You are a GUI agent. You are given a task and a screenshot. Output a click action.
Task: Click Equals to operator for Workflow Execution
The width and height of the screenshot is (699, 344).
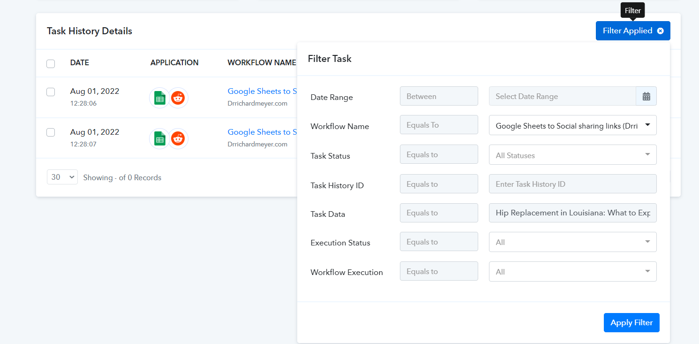point(439,271)
